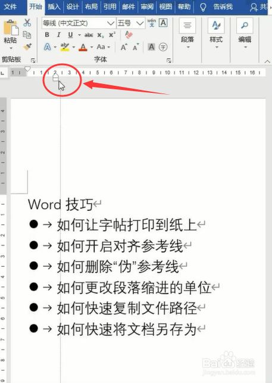This screenshot has width=272, height=383.
Task: Open the highlight color dropdown arrow
Action: (x=73, y=47)
